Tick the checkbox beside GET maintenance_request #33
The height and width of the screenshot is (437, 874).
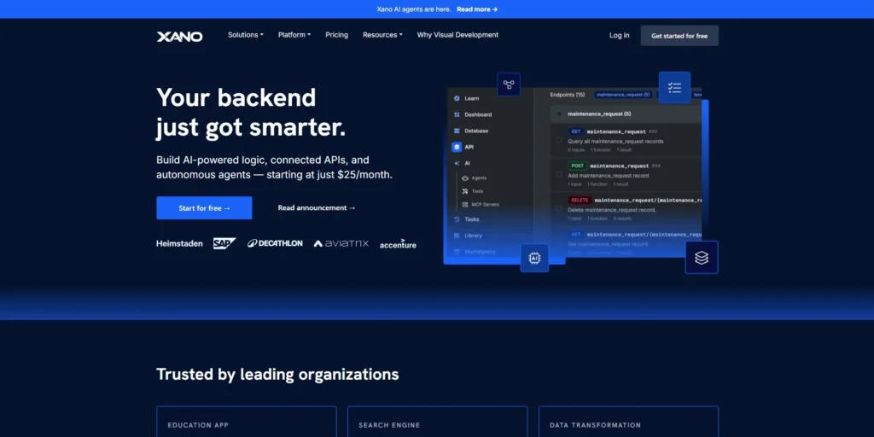[559, 140]
